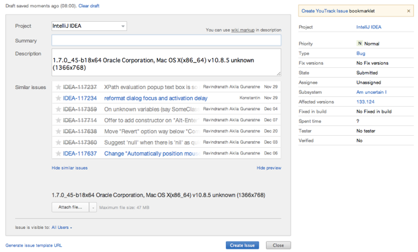Screen dimensions: 418x252
Task: Open the wiki markup help link
Action: pyautogui.click(x=242, y=30)
